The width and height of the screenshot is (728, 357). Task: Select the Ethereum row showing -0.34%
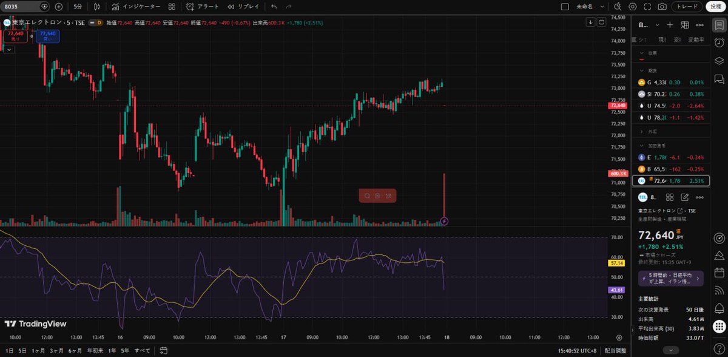coord(671,157)
